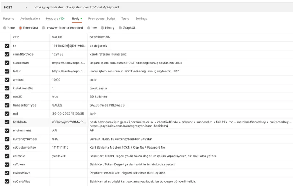Image resolution: width=293 pixels, height=186 pixels.
Task: Open the Authorization tab
Action: (x=30, y=19)
